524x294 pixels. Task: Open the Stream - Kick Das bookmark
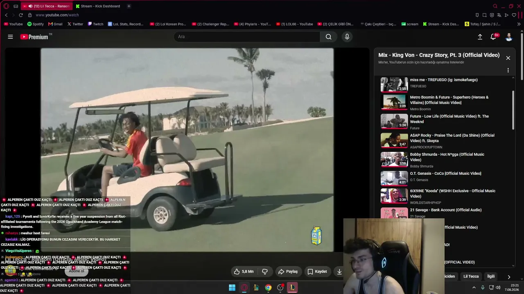point(441,24)
